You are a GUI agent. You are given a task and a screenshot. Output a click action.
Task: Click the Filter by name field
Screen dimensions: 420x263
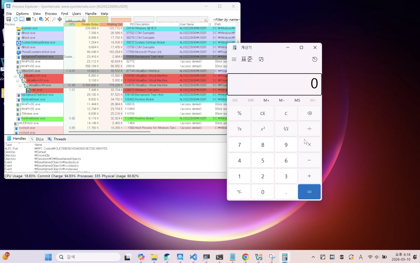pyautogui.click(x=226, y=19)
